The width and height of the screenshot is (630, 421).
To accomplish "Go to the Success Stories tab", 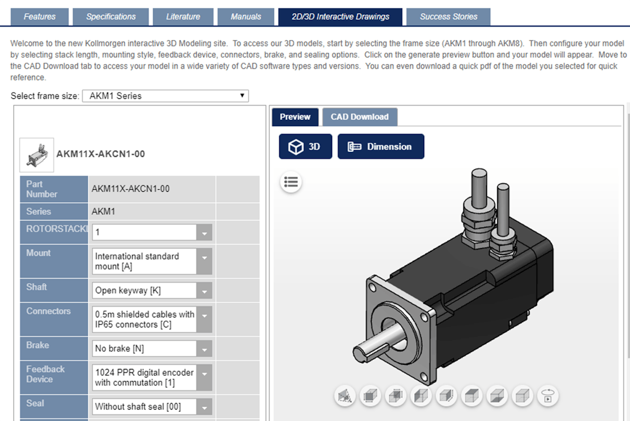I will pyautogui.click(x=448, y=16).
